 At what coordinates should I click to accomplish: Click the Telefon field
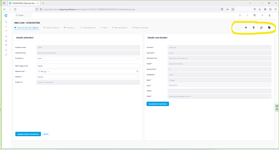pos(220,91)
